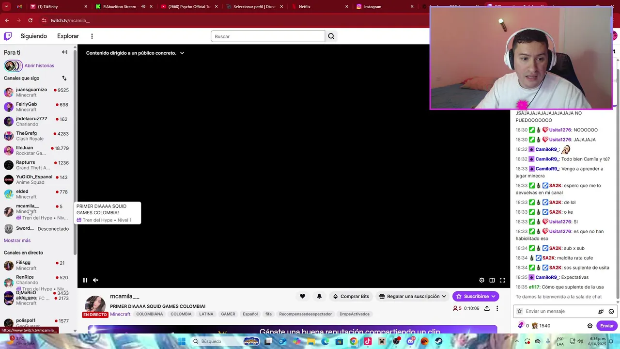Click the Comprar Bits button

(x=351, y=296)
